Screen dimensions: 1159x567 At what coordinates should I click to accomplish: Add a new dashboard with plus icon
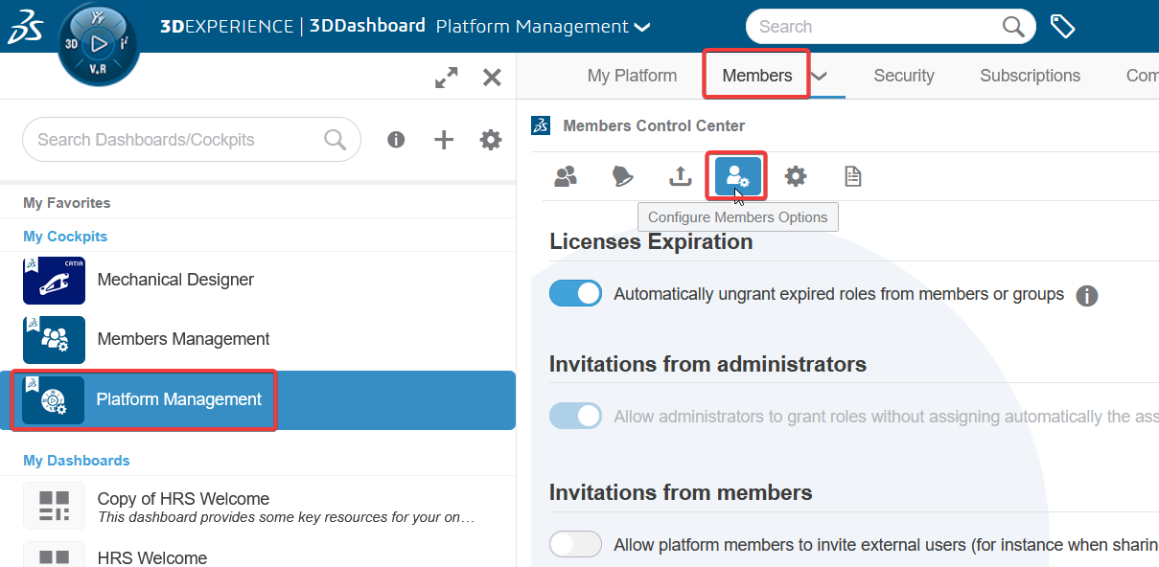pyautogui.click(x=443, y=140)
